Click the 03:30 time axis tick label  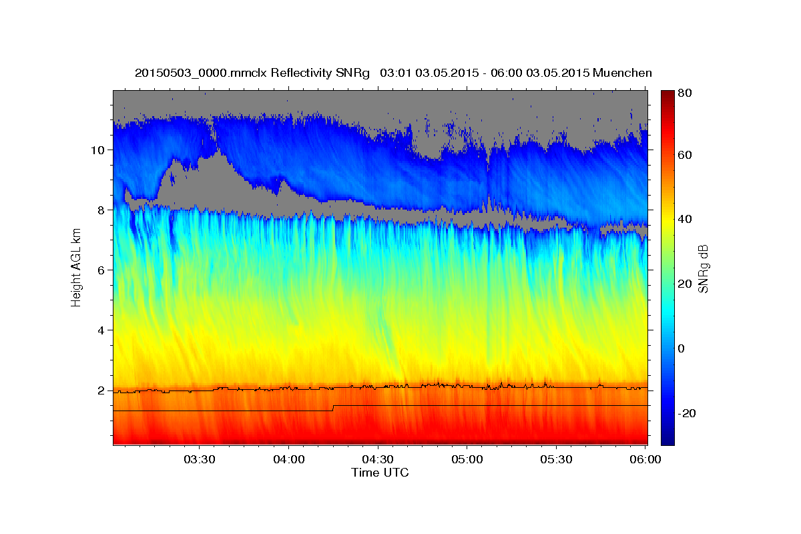pos(199,460)
